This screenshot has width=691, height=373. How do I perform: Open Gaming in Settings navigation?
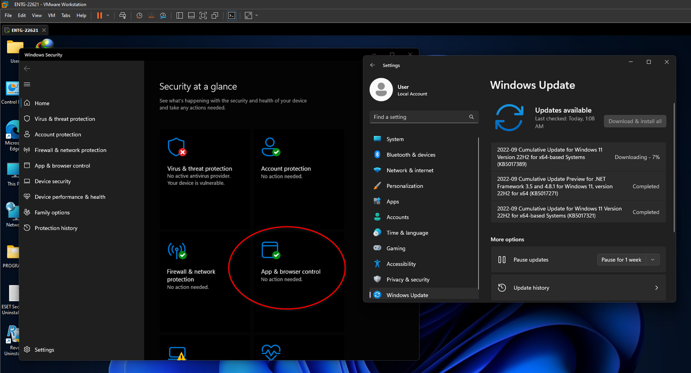(424, 248)
